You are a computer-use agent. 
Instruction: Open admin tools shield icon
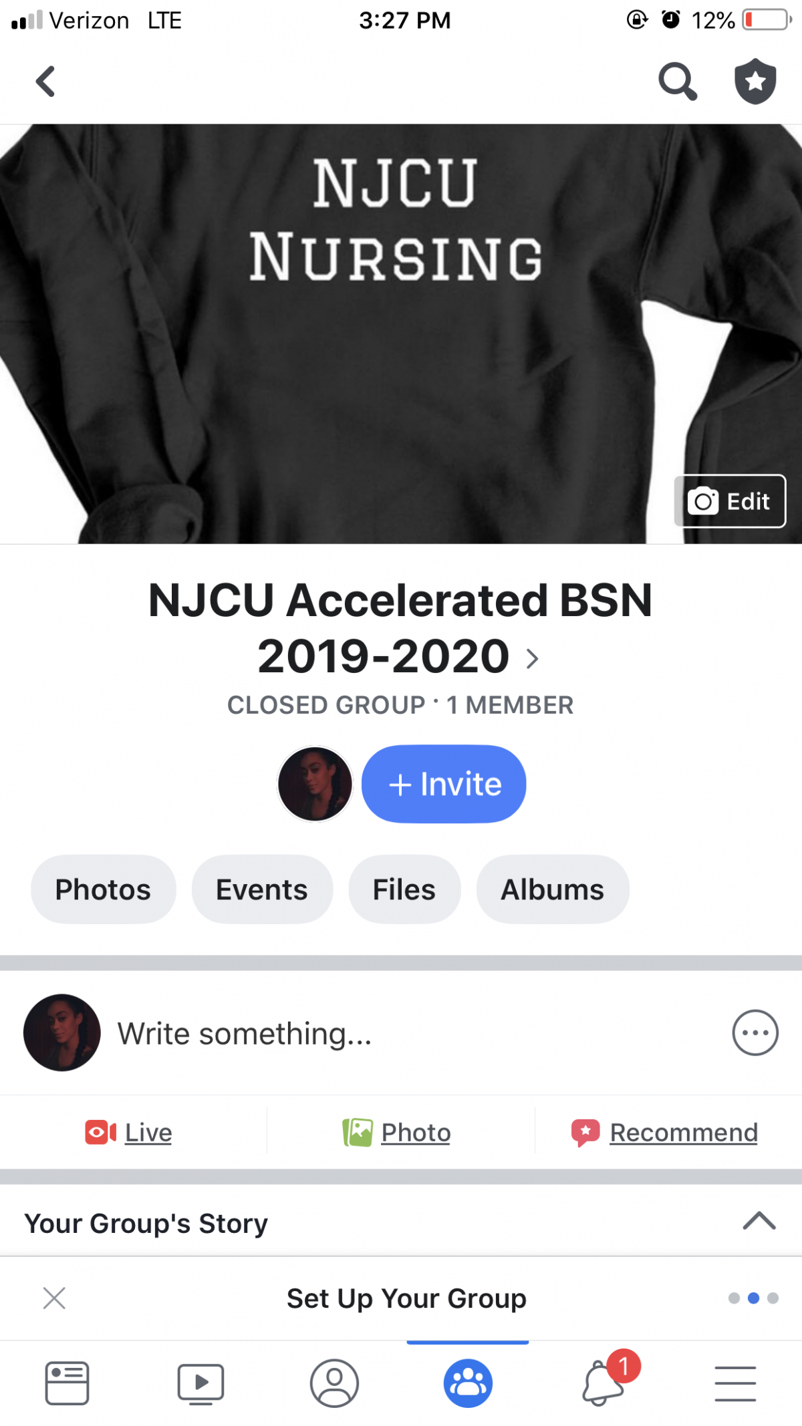point(755,82)
